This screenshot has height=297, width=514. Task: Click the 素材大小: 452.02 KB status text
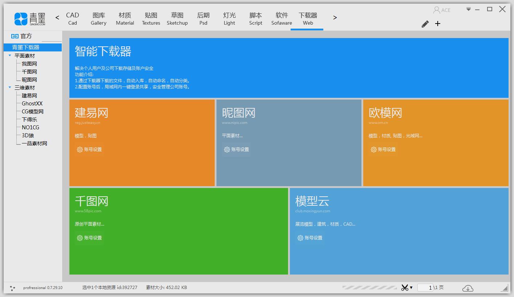click(x=166, y=288)
